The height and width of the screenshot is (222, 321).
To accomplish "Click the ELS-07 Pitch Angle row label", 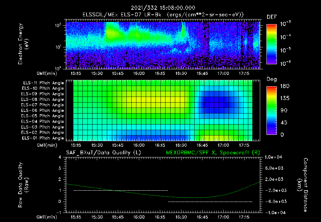I will 43,105.
